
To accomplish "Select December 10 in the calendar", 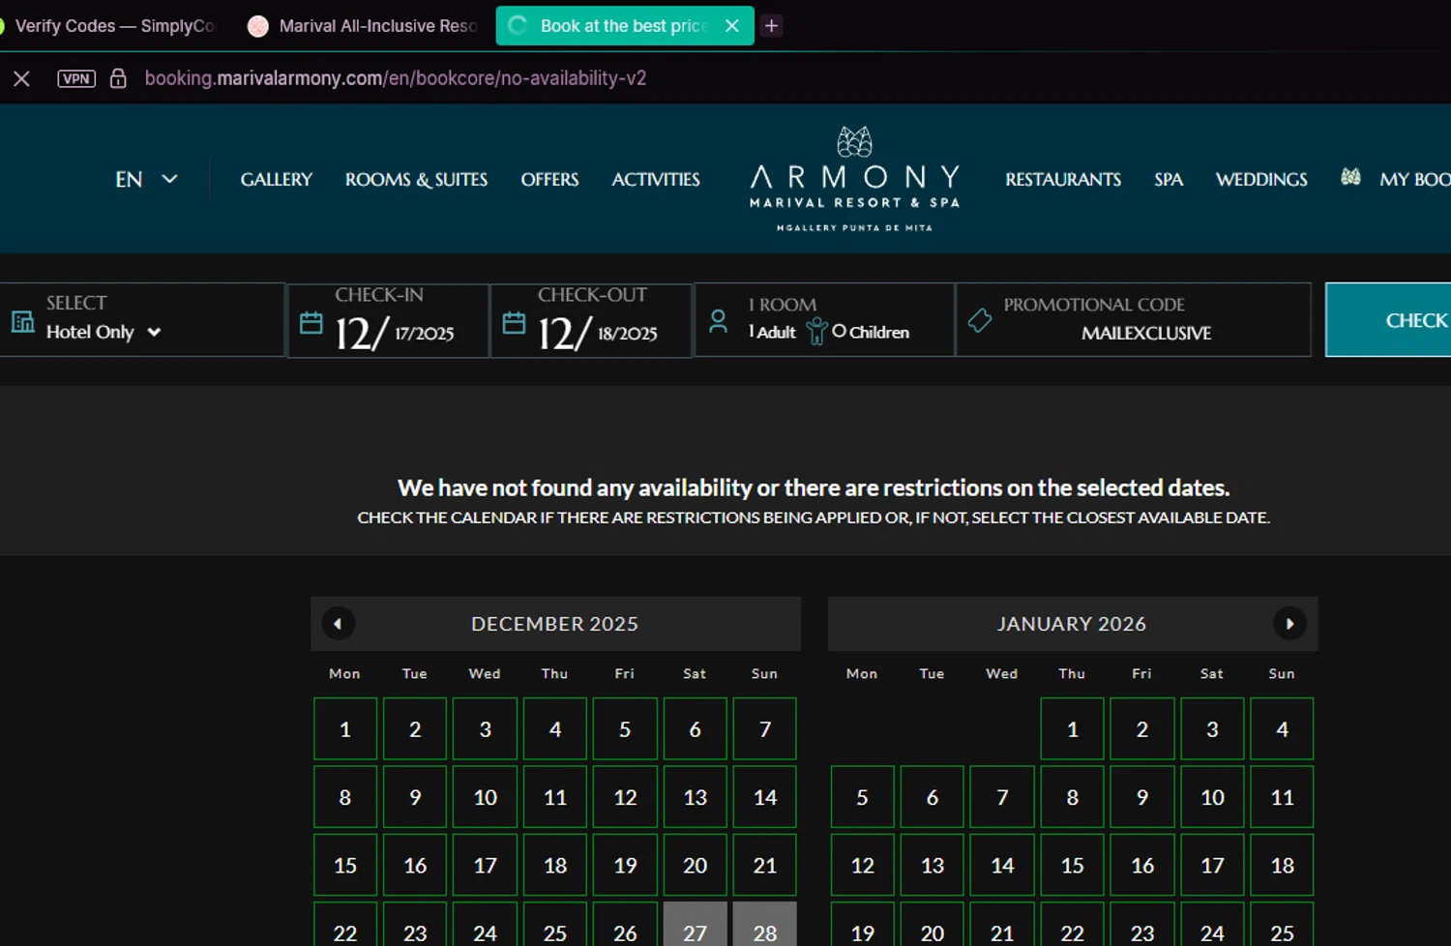I will pyautogui.click(x=485, y=797).
